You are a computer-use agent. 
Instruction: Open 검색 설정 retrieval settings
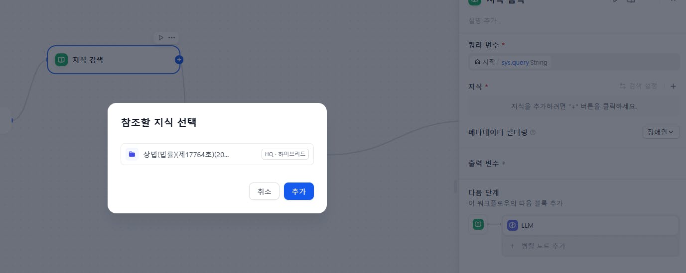pos(638,86)
